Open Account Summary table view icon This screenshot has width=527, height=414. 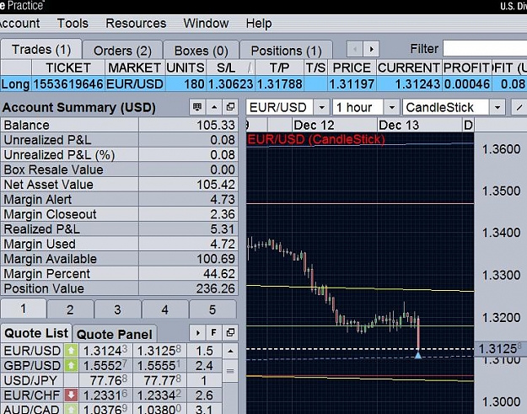[197, 107]
